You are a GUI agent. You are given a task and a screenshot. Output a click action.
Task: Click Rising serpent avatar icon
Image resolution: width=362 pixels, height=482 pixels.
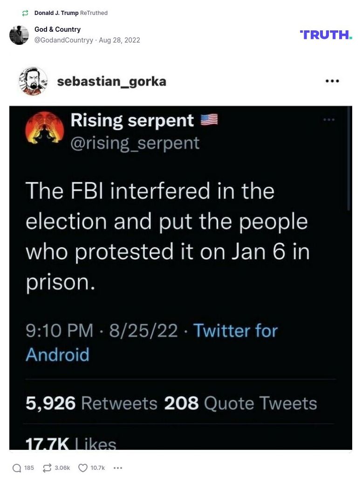click(43, 127)
